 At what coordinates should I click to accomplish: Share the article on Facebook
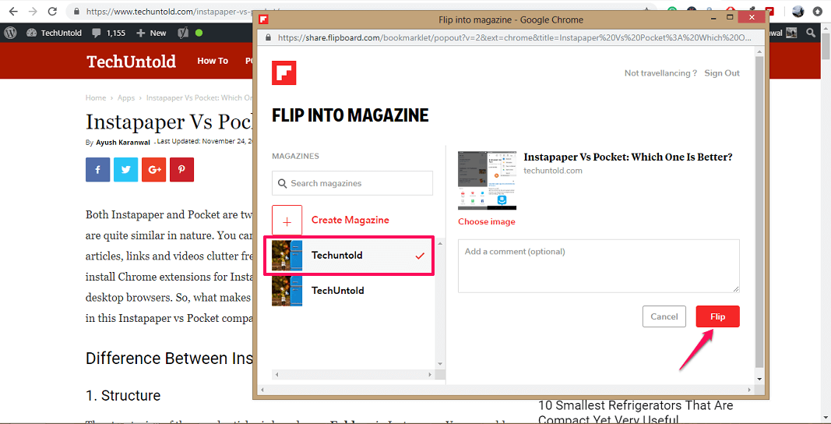[98, 170]
